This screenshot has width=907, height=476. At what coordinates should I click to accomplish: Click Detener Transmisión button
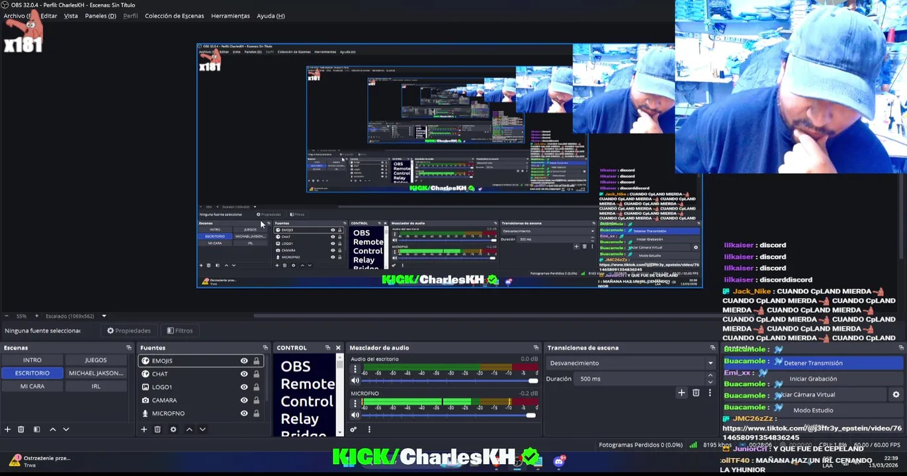pyautogui.click(x=813, y=363)
